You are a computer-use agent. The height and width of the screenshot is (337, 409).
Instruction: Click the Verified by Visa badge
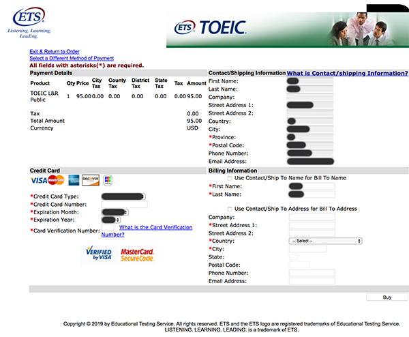point(99,254)
